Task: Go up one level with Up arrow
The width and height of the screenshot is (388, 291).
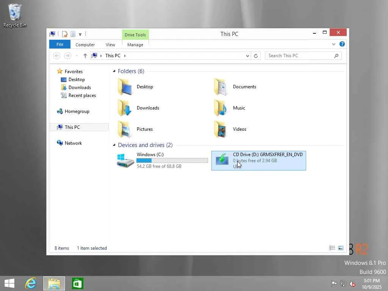Action: click(x=85, y=56)
